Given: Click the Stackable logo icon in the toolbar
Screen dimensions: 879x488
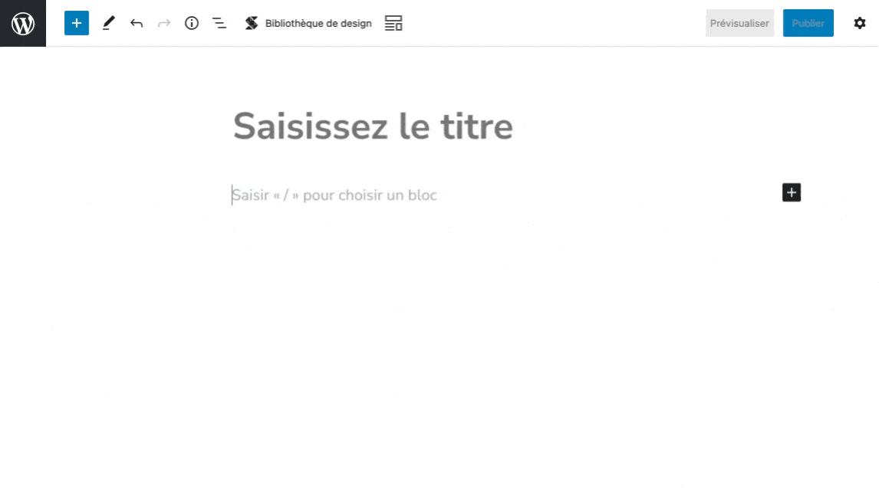Looking at the screenshot, I should [x=251, y=23].
